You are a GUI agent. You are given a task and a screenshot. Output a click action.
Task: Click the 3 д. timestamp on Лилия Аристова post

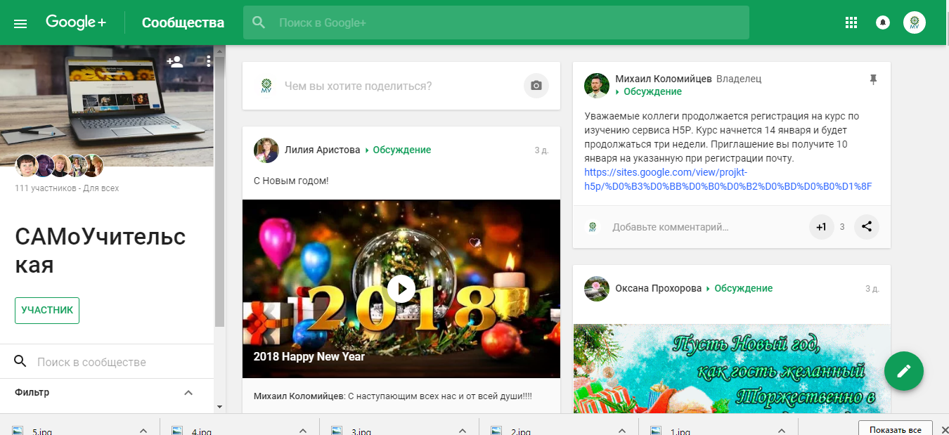(541, 150)
